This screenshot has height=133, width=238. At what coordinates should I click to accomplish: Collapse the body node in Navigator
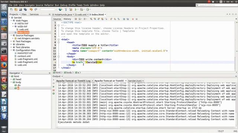(x=12, y=82)
